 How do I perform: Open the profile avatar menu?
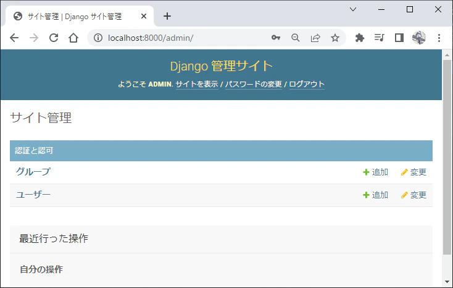click(x=419, y=38)
